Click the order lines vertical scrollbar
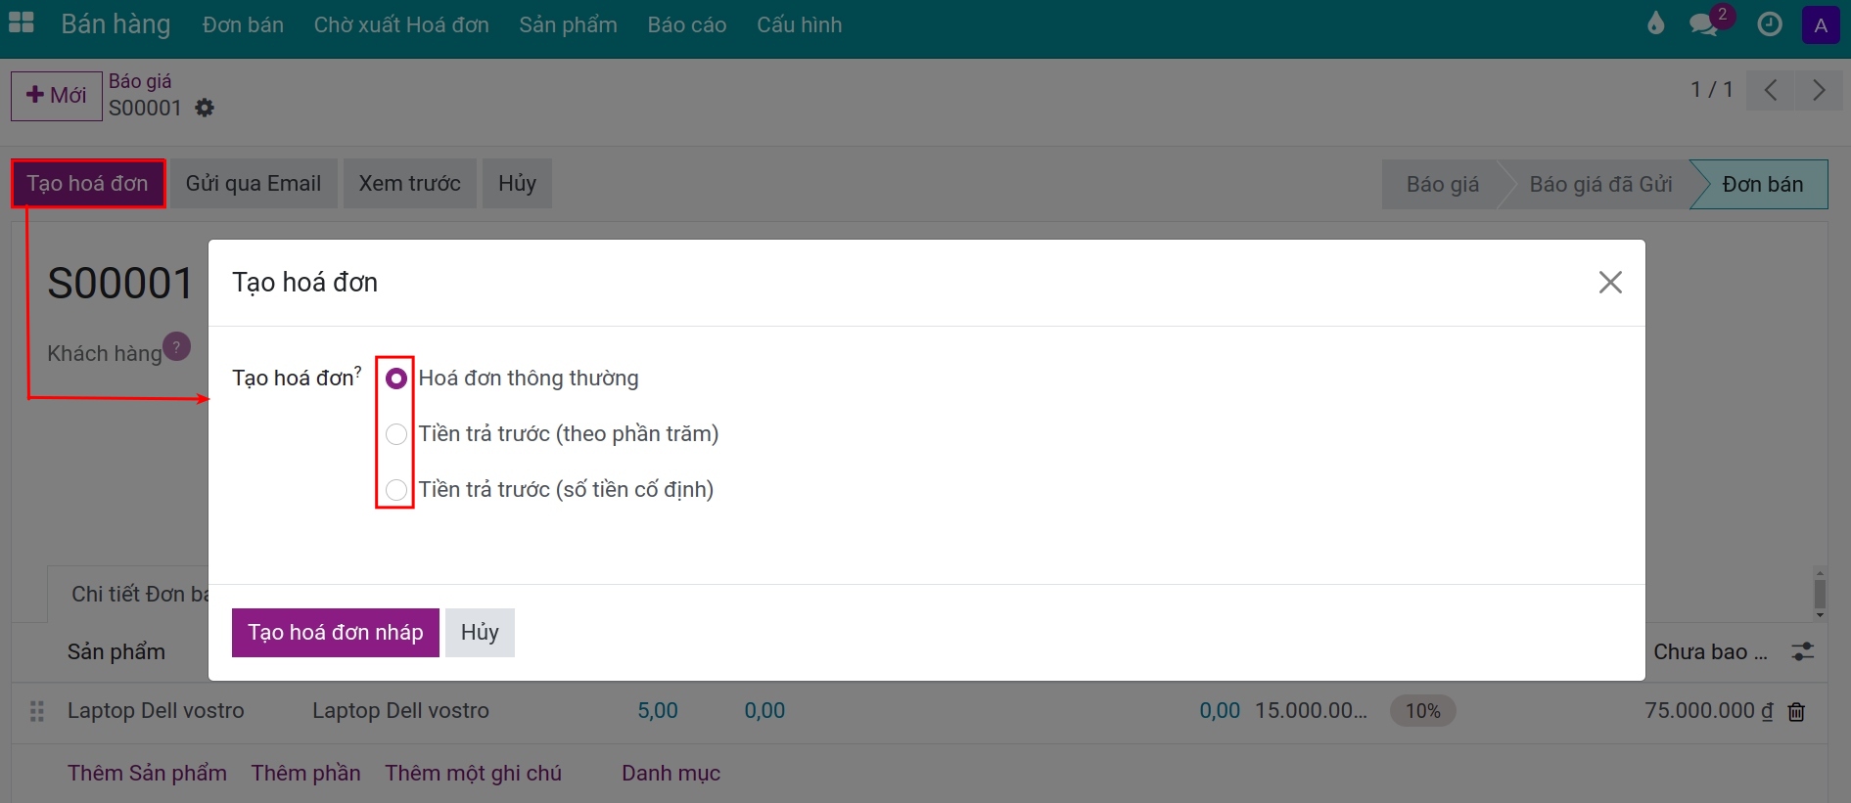Image resolution: width=1851 pixels, height=803 pixels. tap(1820, 594)
